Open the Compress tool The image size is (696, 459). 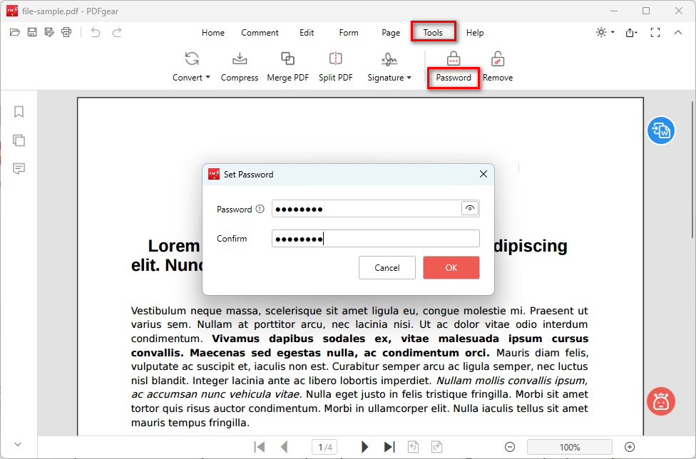point(239,66)
